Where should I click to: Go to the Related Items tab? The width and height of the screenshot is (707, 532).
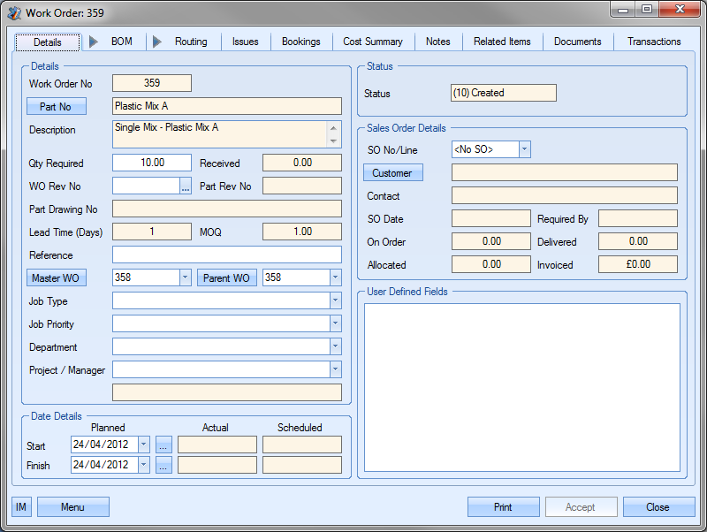coord(502,42)
